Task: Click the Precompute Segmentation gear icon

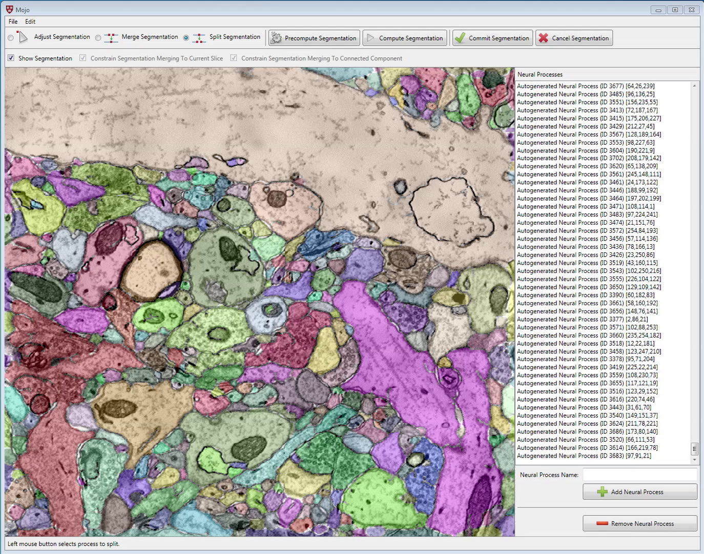Action: (x=276, y=38)
